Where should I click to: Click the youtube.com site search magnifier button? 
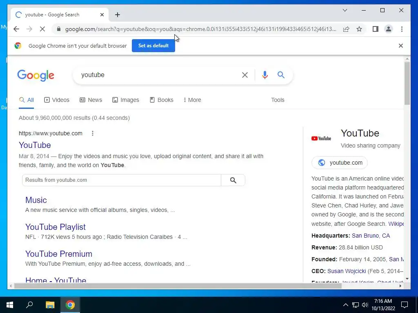point(233,180)
